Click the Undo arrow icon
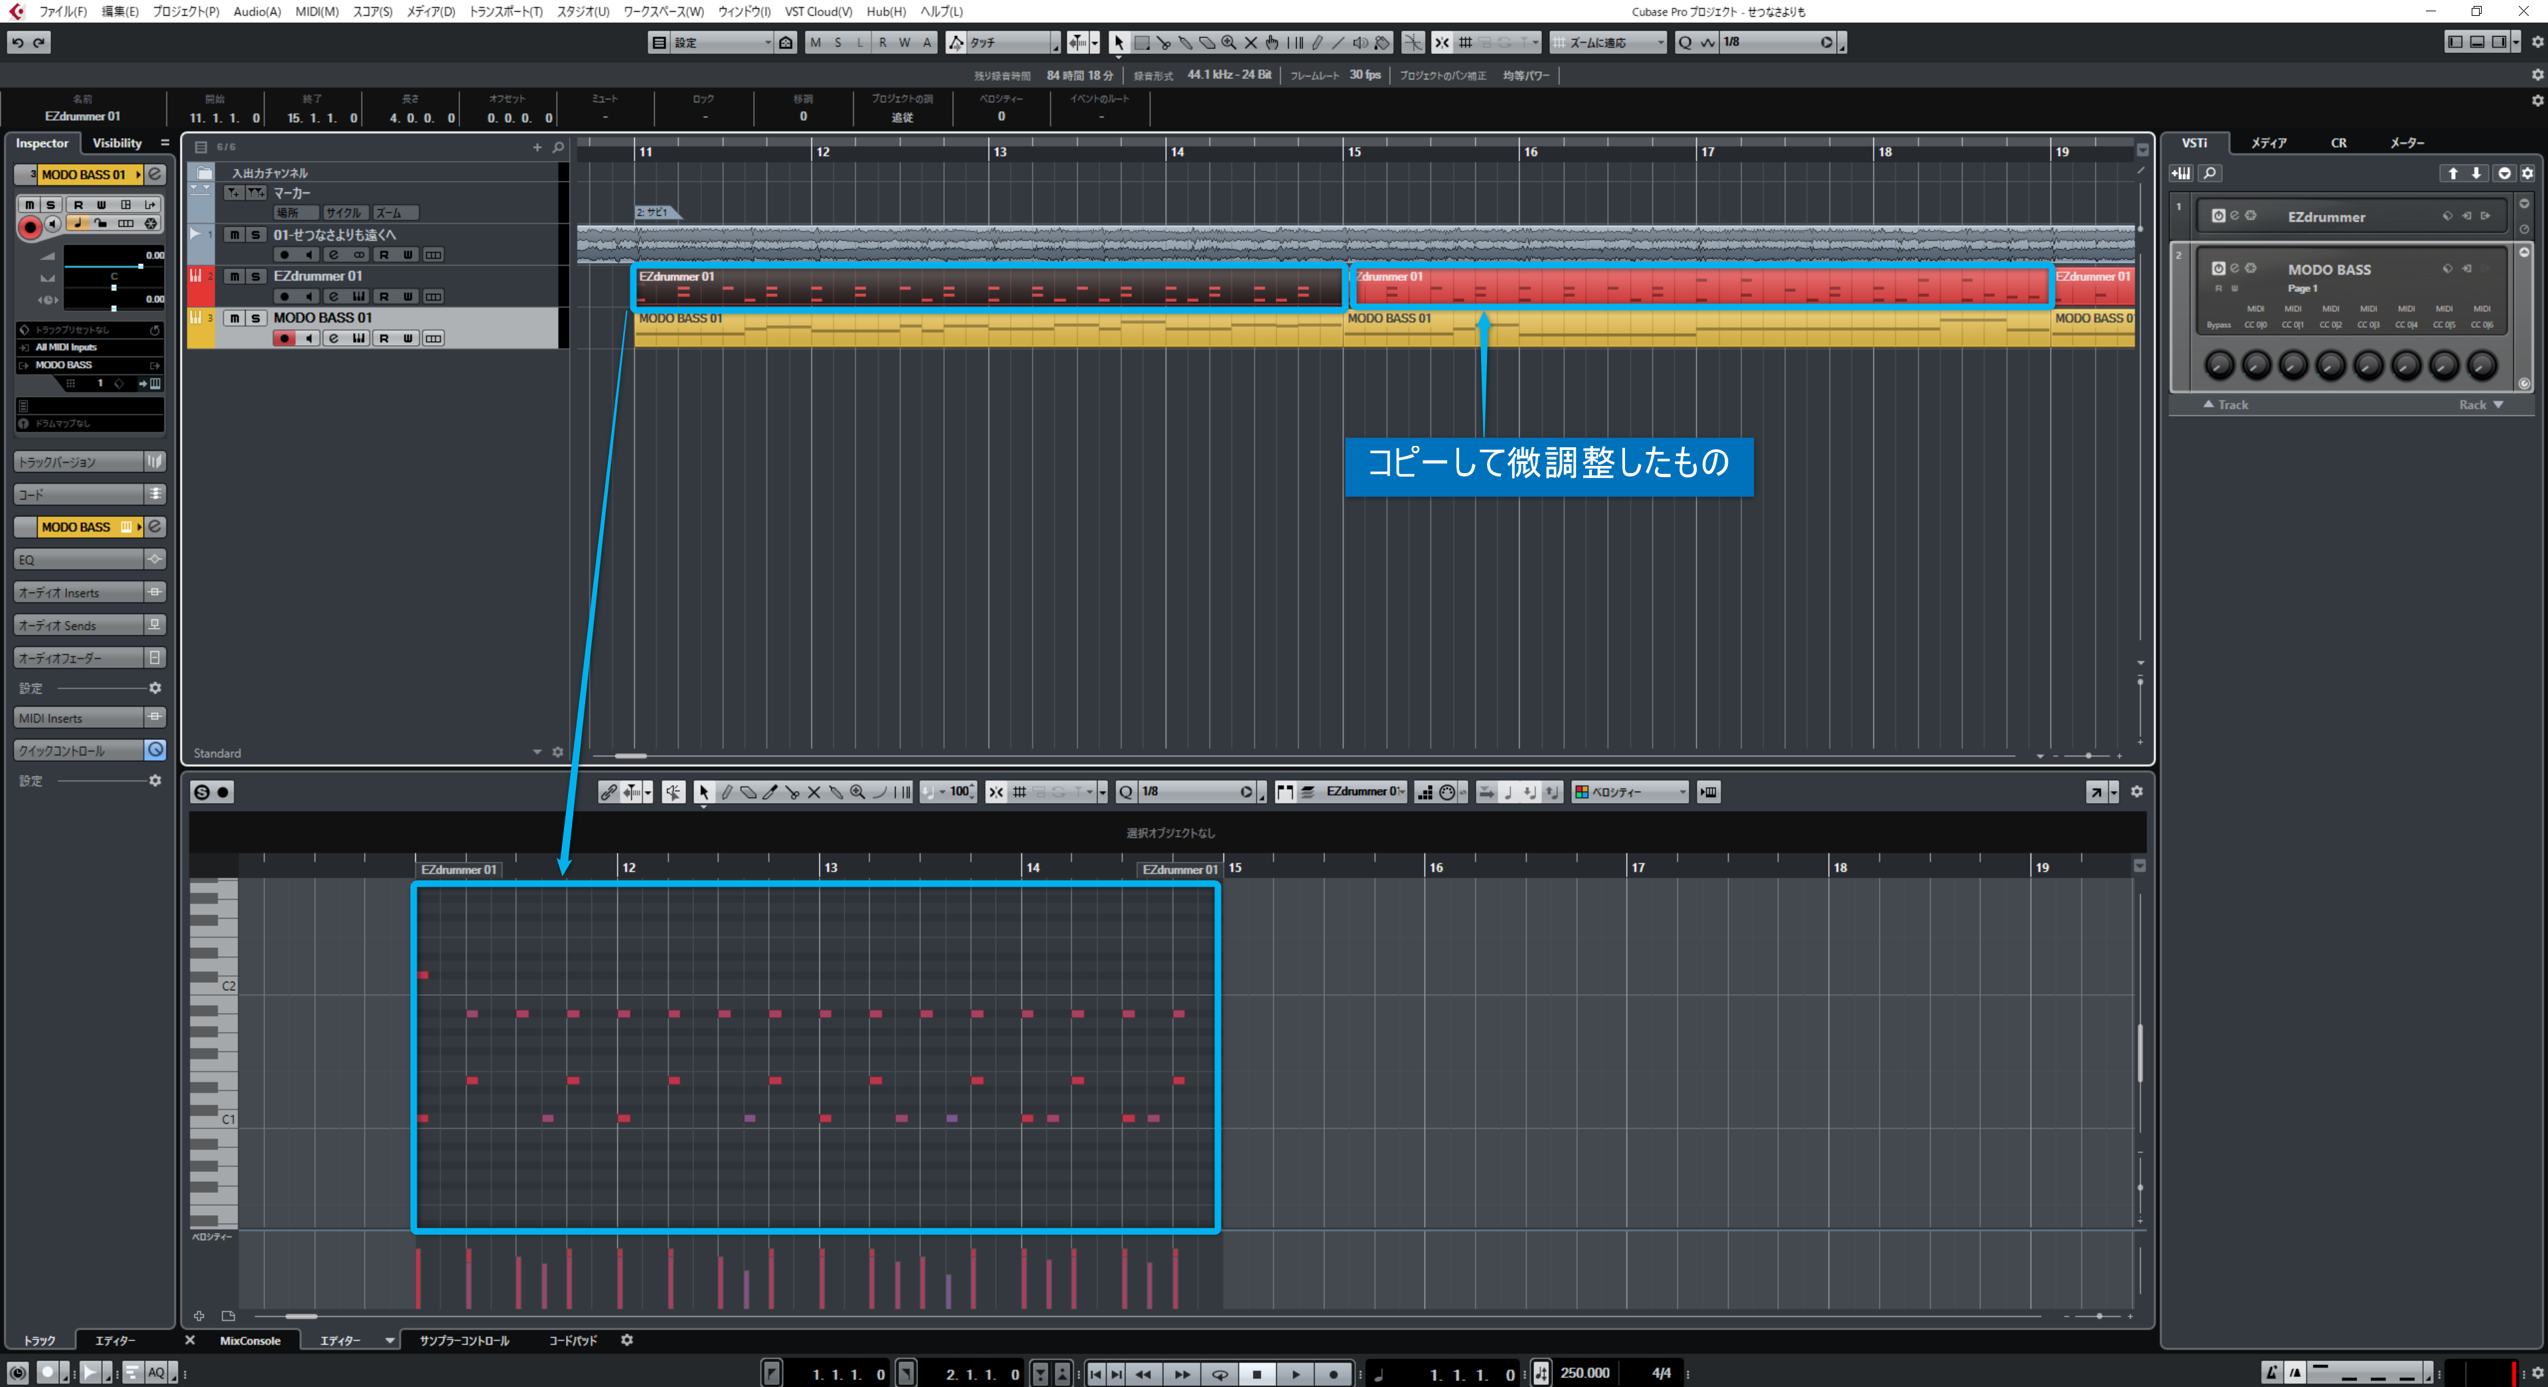The image size is (2548, 1387). coord(18,42)
